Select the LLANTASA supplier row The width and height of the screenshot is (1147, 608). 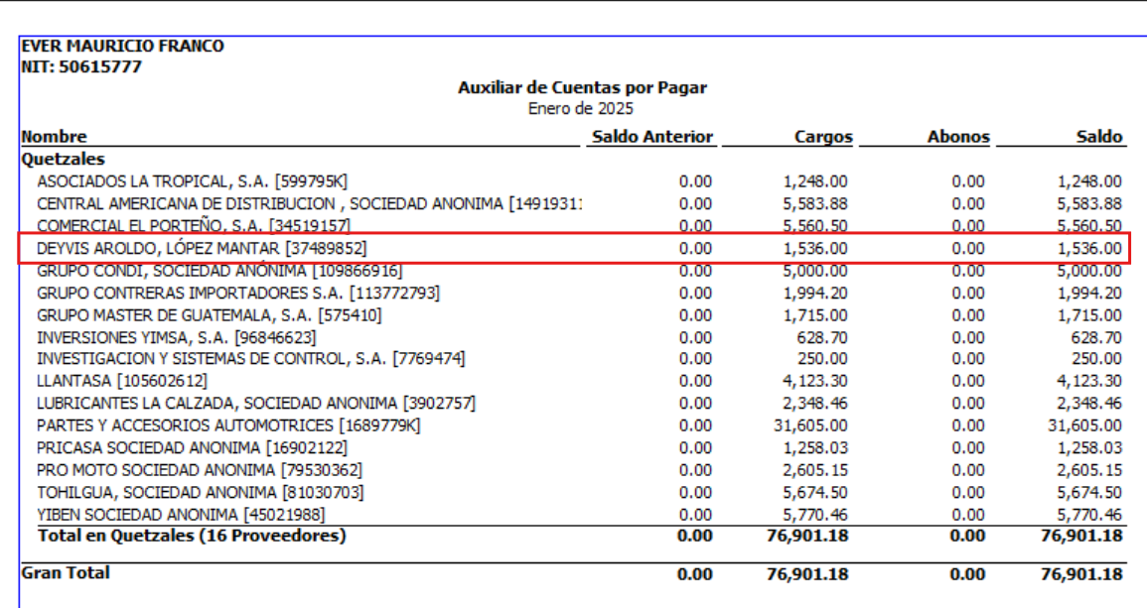(122, 381)
